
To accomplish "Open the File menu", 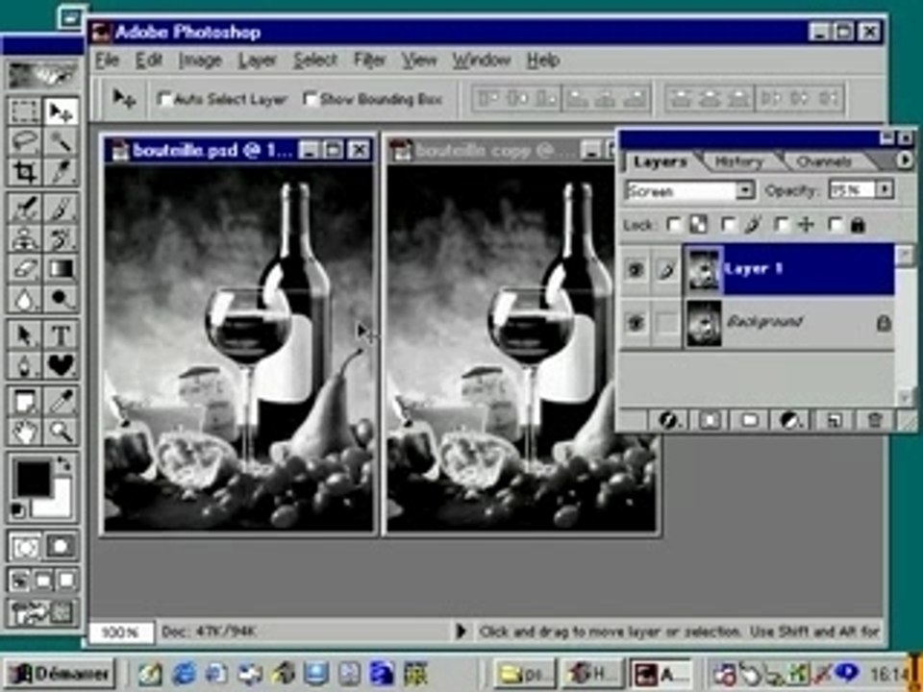I will click(107, 60).
